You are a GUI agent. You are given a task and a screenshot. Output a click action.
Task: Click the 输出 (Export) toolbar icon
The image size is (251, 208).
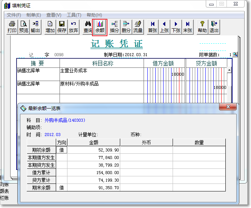click(35, 27)
